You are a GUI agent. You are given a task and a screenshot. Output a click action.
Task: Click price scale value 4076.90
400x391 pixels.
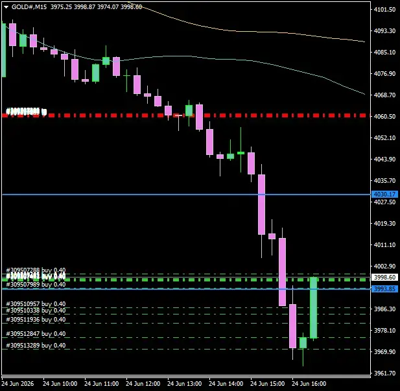click(x=384, y=74)
